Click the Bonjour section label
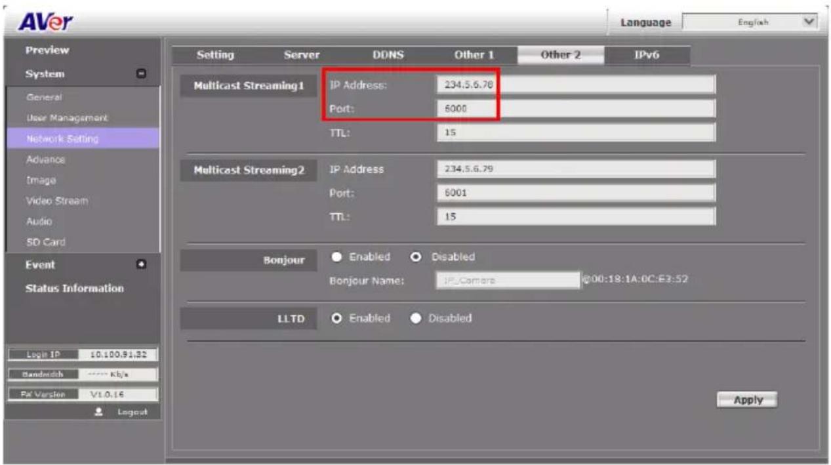831x465 pixels. coord(284,260)
